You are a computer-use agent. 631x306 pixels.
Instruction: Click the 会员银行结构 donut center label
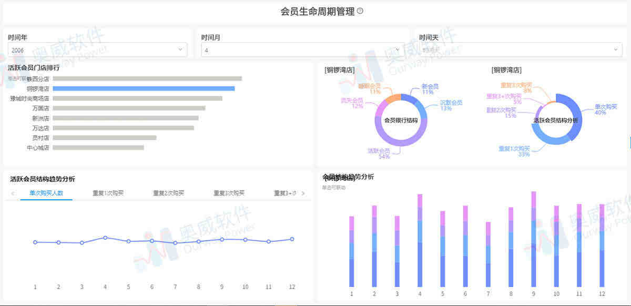[x=401, y=120]
